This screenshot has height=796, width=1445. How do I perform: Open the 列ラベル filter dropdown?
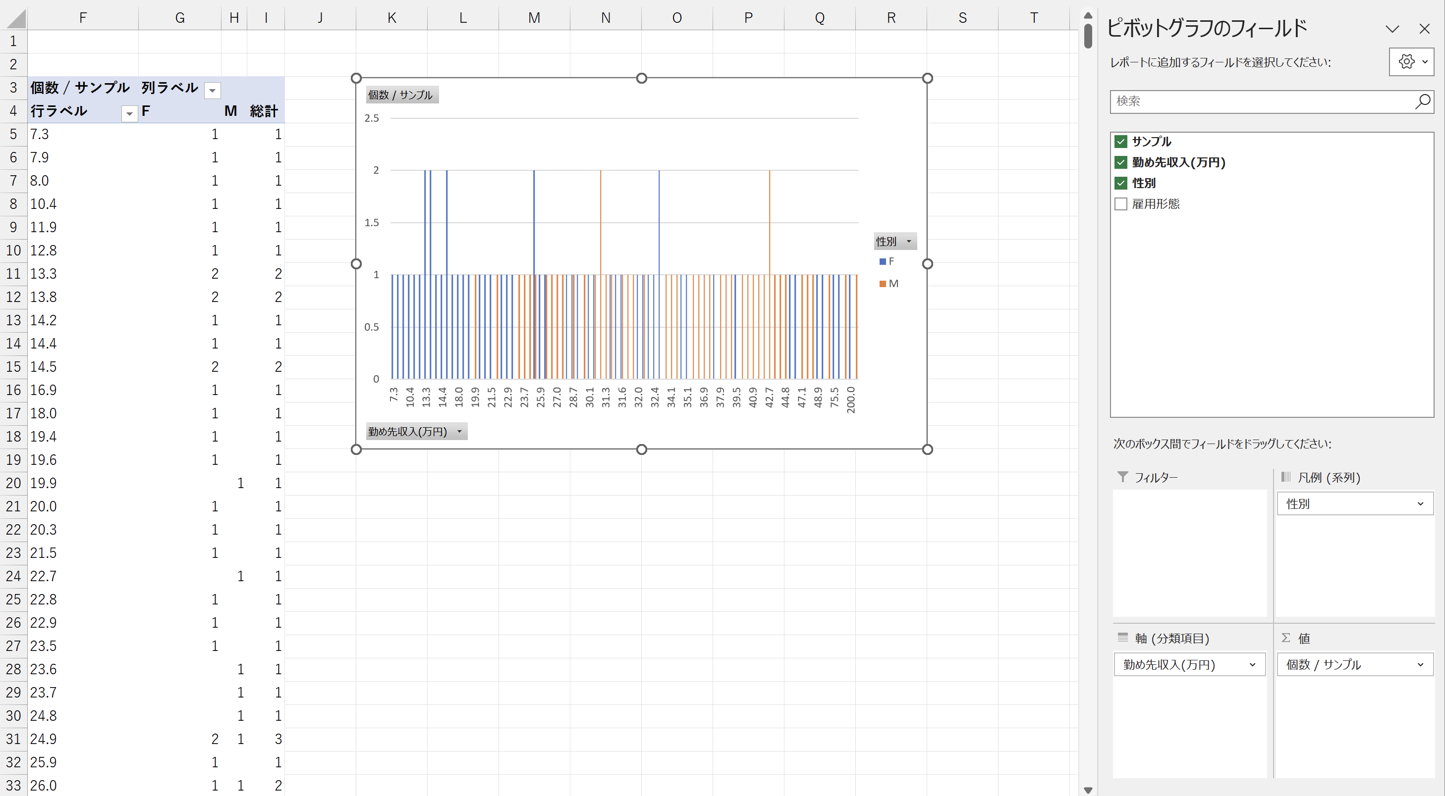point(212,90)
